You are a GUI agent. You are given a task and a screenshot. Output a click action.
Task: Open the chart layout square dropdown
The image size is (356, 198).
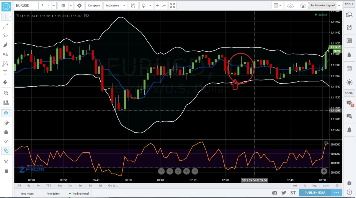coord(277,5)
